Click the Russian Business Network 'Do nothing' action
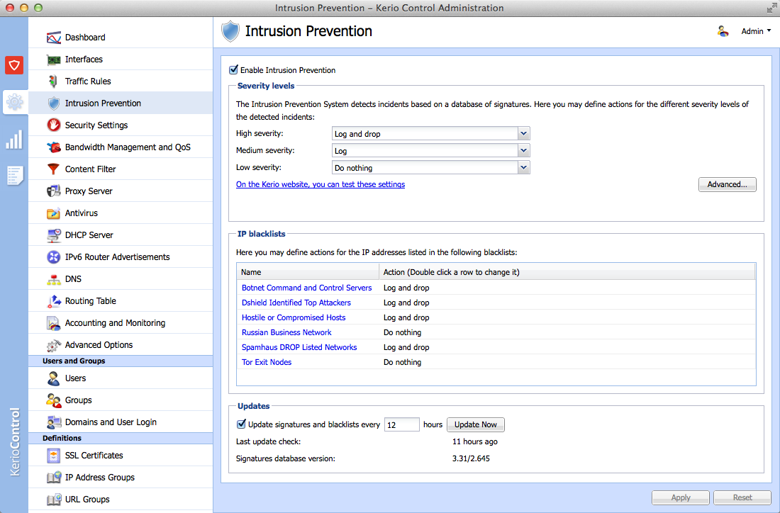Image resolution: width=780 pixels, height=513 pixels. [403, 332]
